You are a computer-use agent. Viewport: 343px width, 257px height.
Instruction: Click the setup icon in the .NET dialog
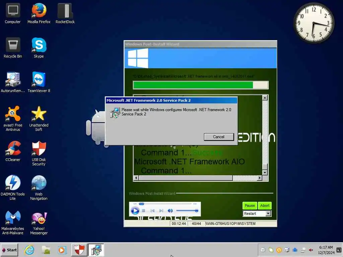[x=115, y=112]
